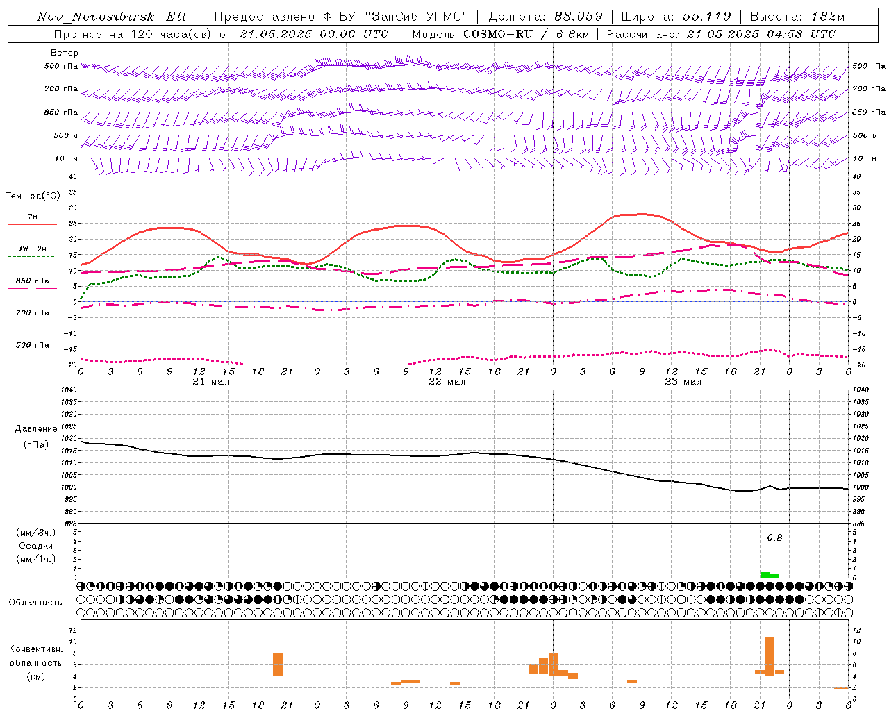The height and width of the screenshot is (711, 889).
Task: Click the small orange bar near 9h on 23 мая
Action: pos(632,681)
